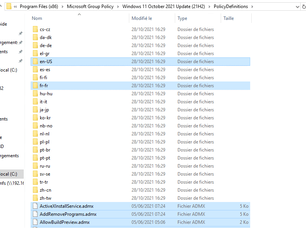
Task: Click the en-US folder icon
Action: tap(35, 62)
